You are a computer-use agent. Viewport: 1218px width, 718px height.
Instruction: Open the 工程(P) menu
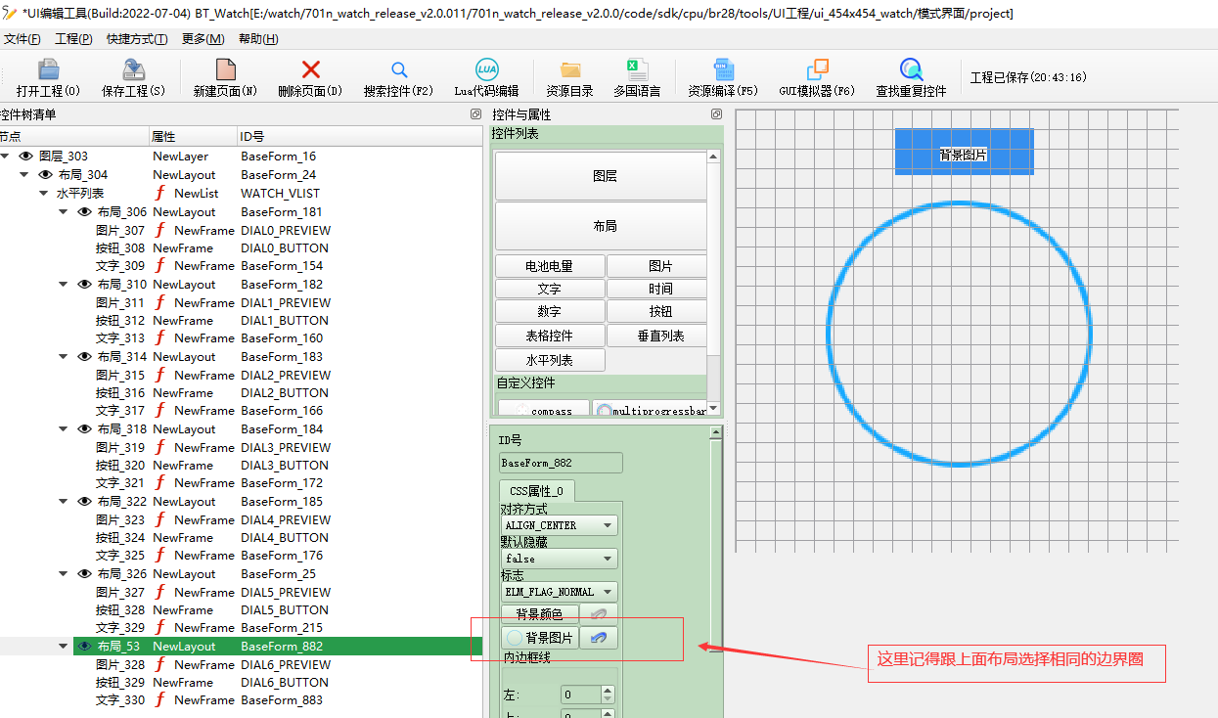point(73,39)
